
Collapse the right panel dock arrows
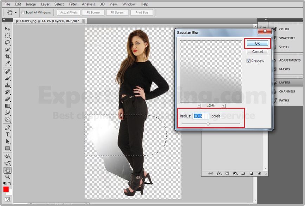click(x=266, y=19)
